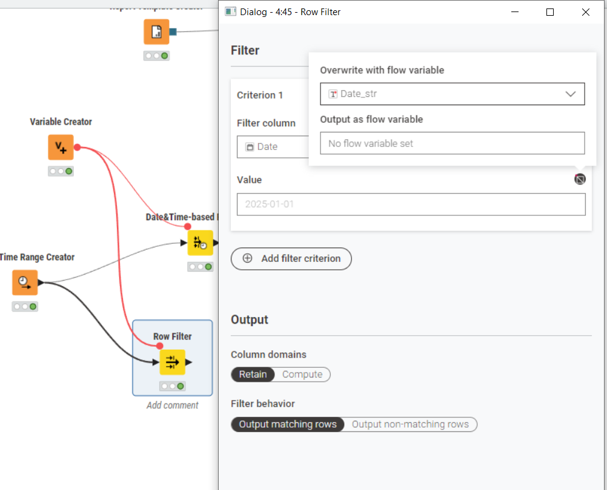The height and width of the screenshot is (490, 607).
Task: Maximize the Row Filter dialog window
Action: pyautogui.click(x=550, y=12)
